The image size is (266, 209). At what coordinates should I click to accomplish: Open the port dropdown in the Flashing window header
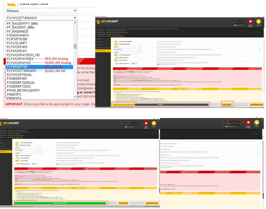click(x=239, y=20)
